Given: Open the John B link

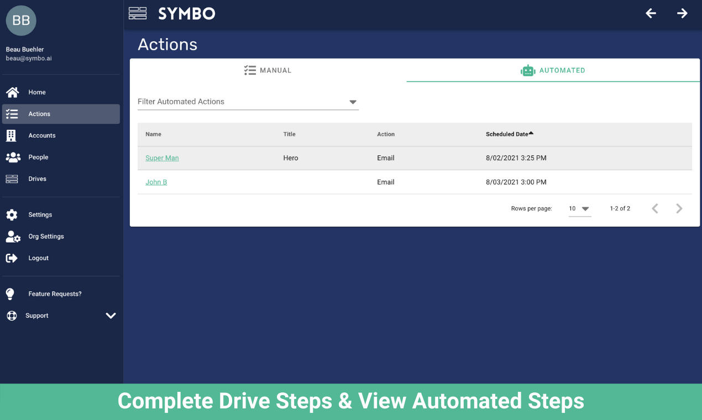Looking at the screenshot, I should coord(156,182).
